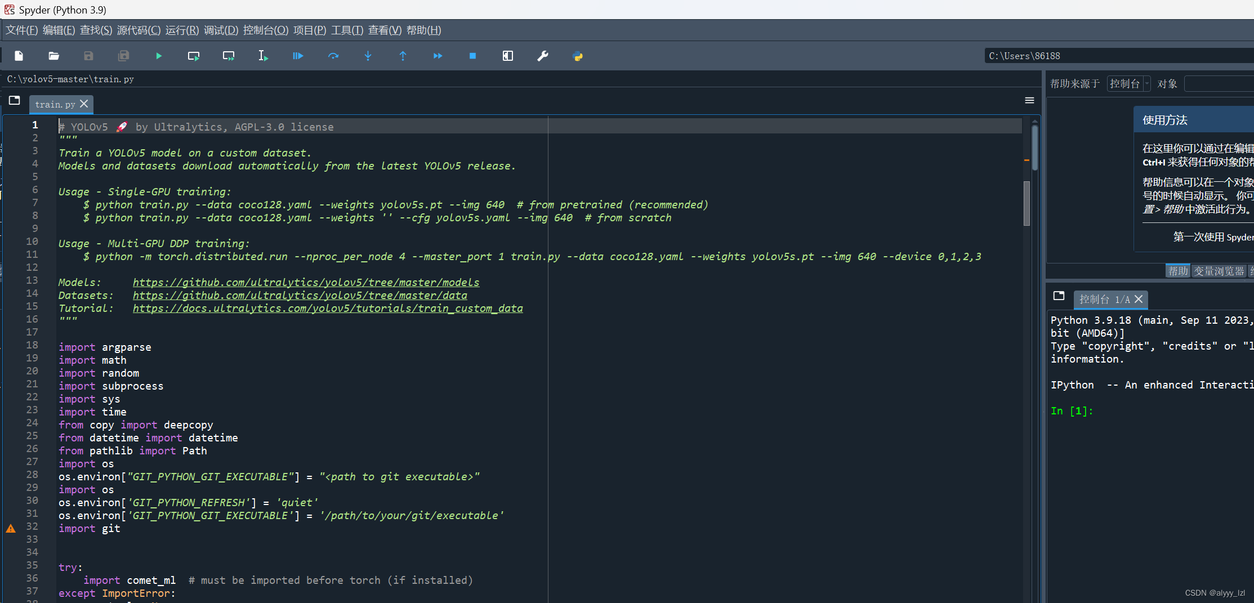Open the 项目(P) menu
1254x603 pixels.
(x=309, y=30)
